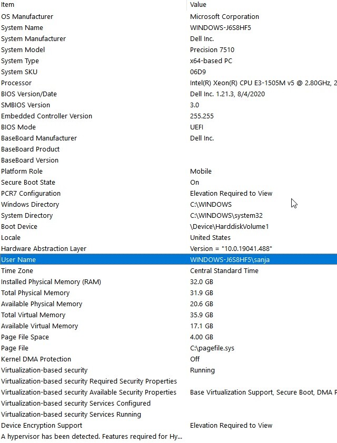Click the UEFI value
337x443 pixels.
(196, 127)
